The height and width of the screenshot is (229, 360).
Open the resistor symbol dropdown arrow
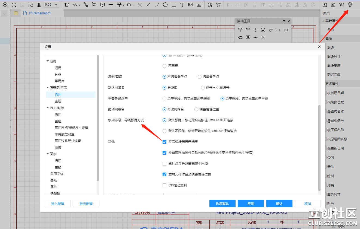pyautogui.click(x=80, y=5)
